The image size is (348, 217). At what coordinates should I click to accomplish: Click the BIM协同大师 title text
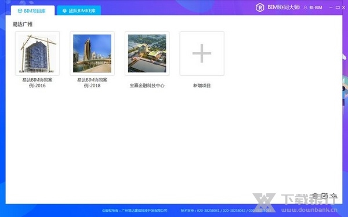tap(284, 7)
